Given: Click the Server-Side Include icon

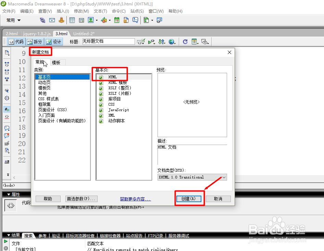Looking at the screenshot, I should [126, 20].
